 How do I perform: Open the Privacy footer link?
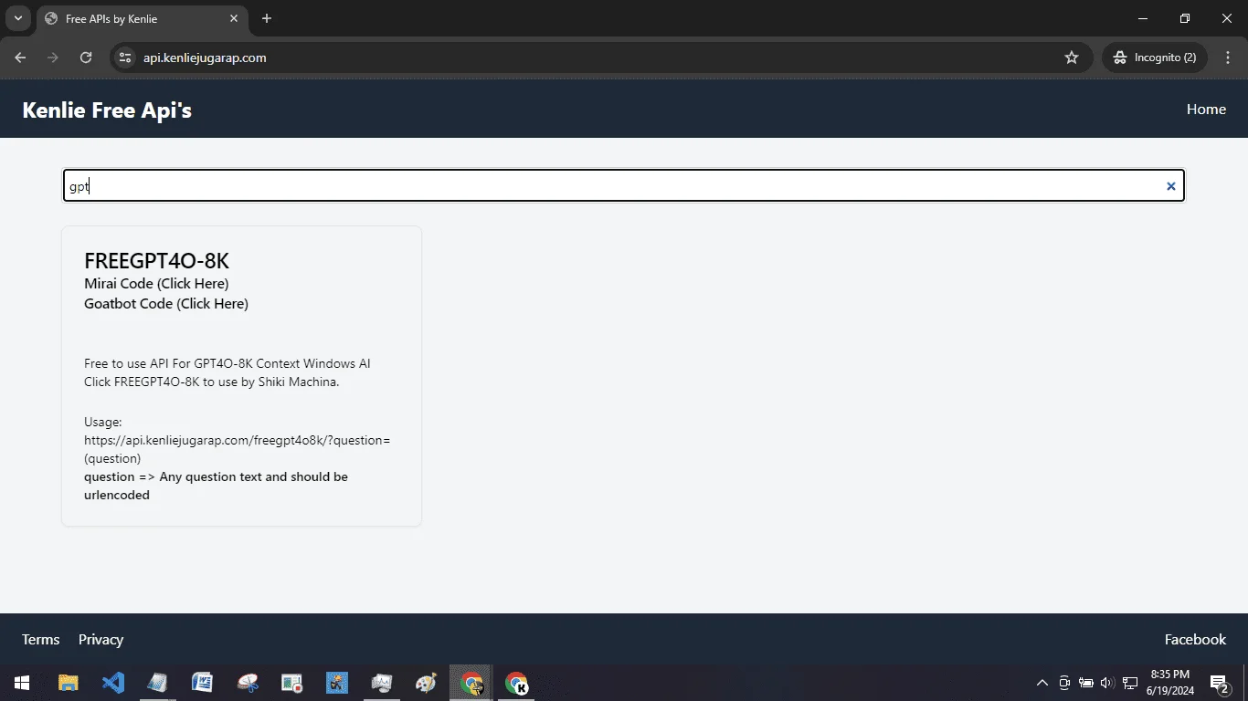tap(100, 639)
